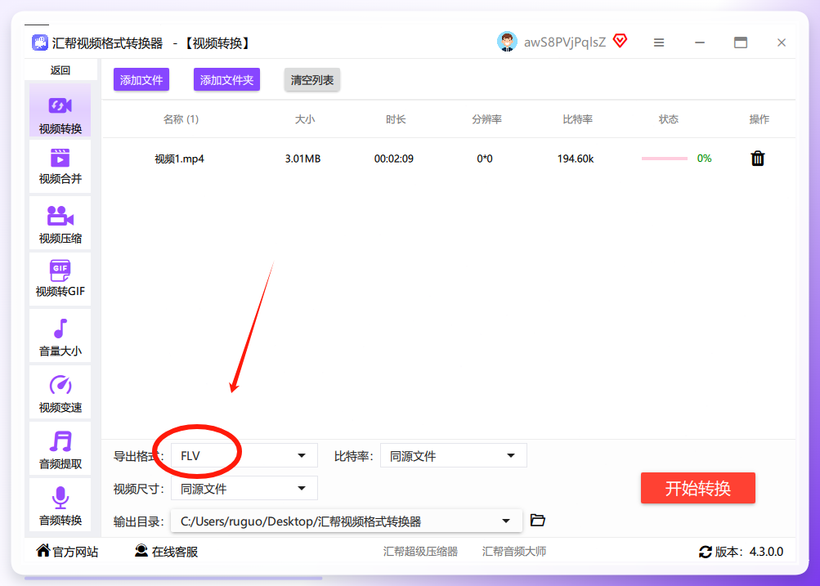The height and width of the screenshot is (586, 820).
Task: Click the 清空列表 button
Action: 312,79
